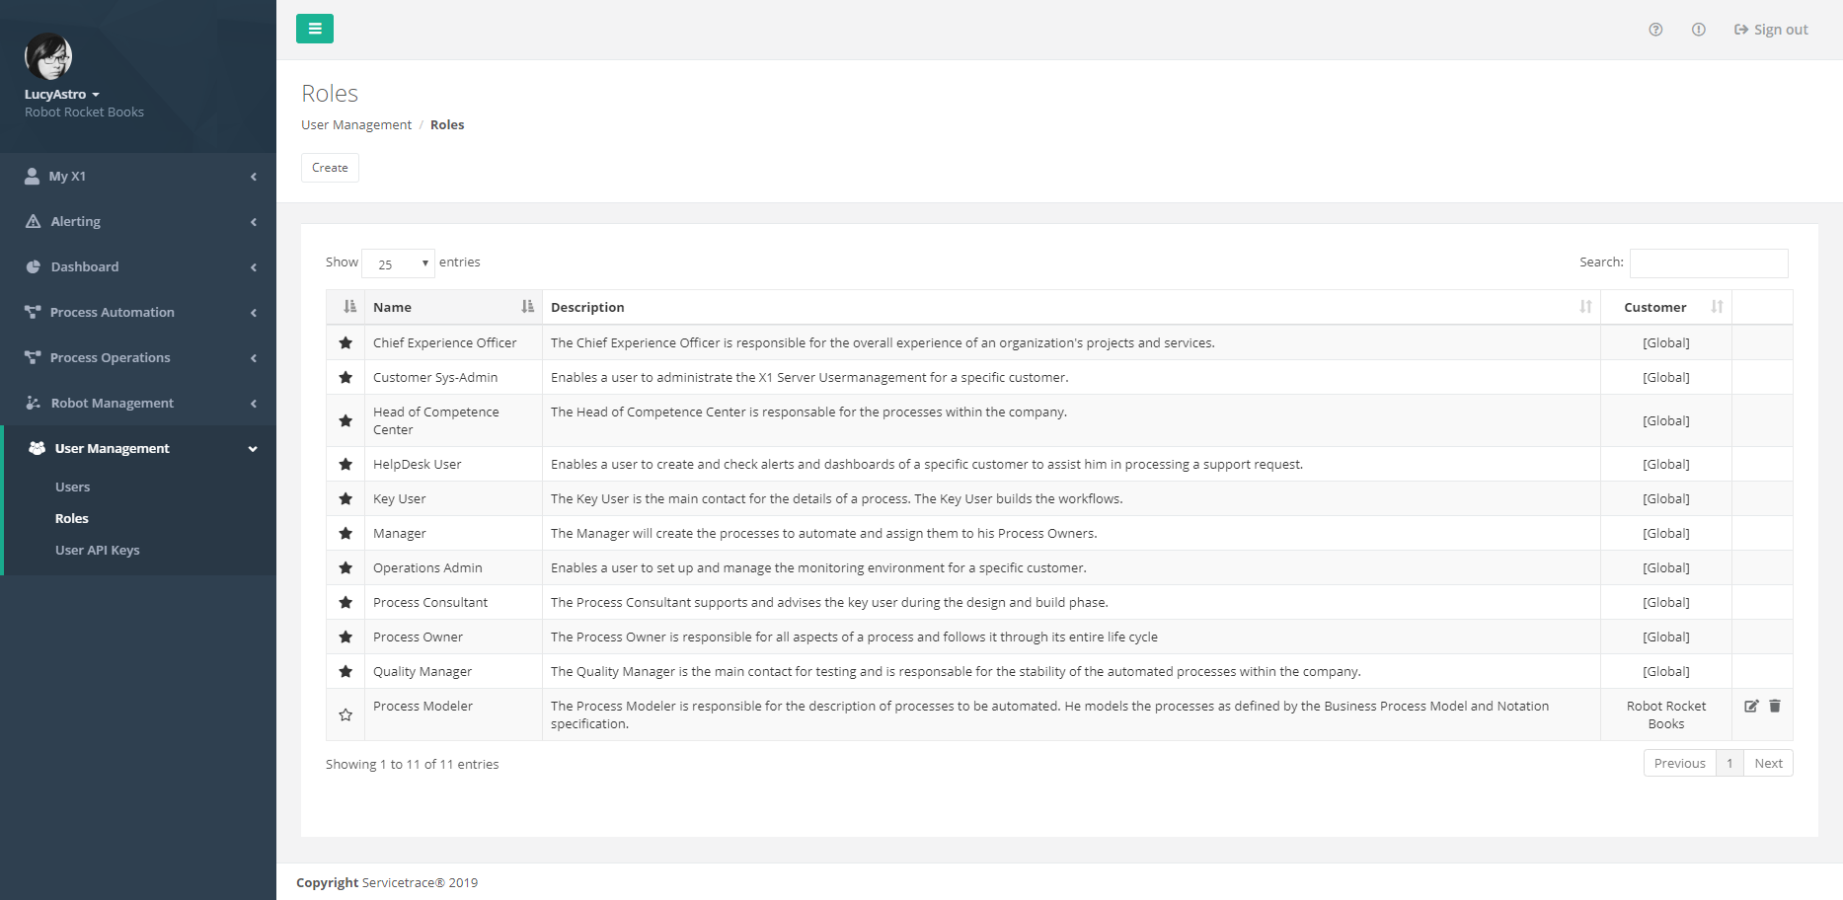Click the Customer Sys-Admin role name

point(435,377)
